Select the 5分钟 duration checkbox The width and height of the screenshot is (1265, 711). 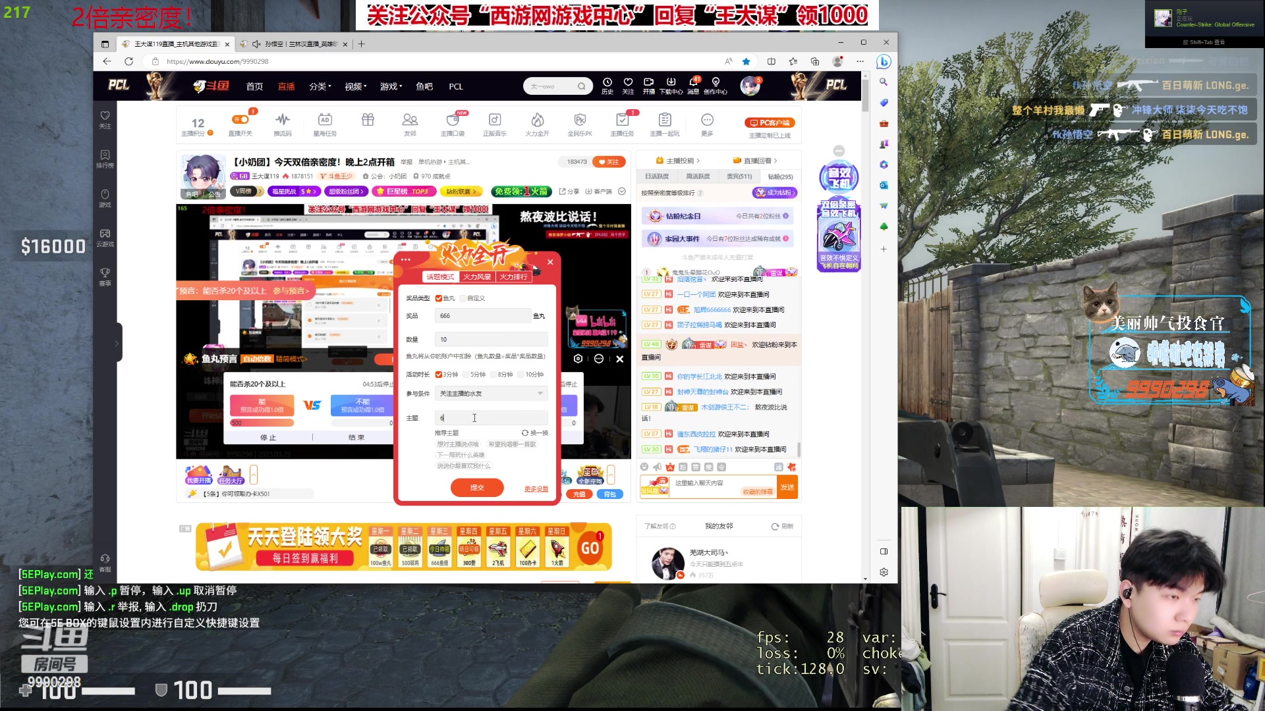tap(466, 375)
